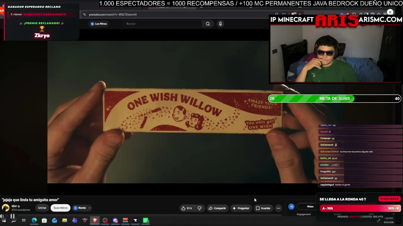The image size is (403, 226).
Task: Open the Mail app in the taskbar
Action: (x=54, y=220)
